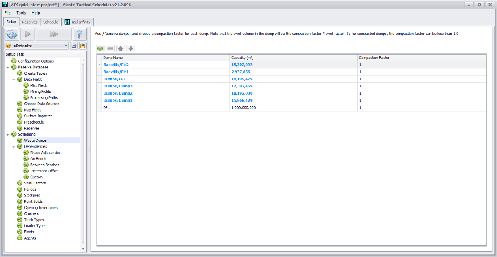Collapse the Reserve Database tree node
Image resolution: width=497 pixels, height=257 pixels.
pyautogui.click(x=8, y=67)
